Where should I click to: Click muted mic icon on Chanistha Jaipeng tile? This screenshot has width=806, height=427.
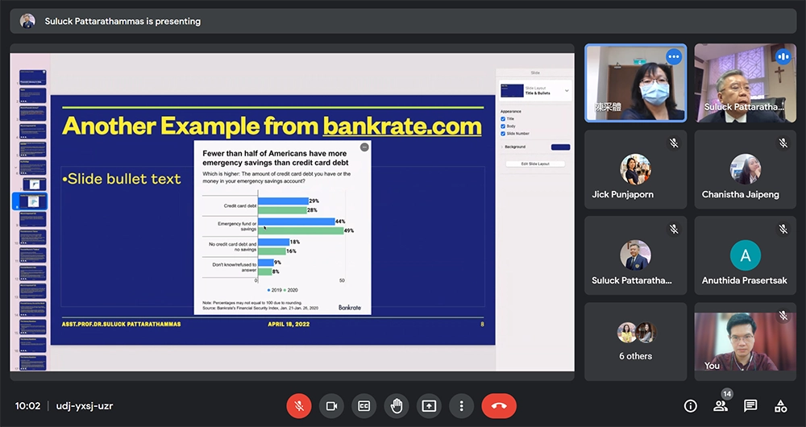783,143
